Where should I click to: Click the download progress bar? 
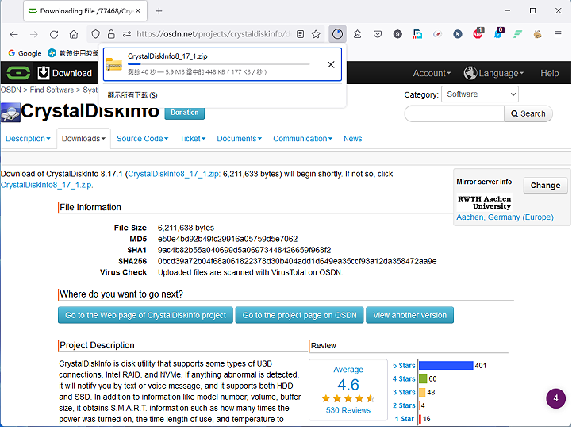tap(218, 64)
